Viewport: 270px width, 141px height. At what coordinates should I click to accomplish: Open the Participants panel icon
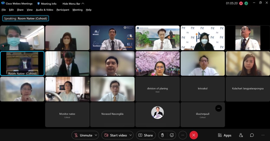tap(241, 135)
